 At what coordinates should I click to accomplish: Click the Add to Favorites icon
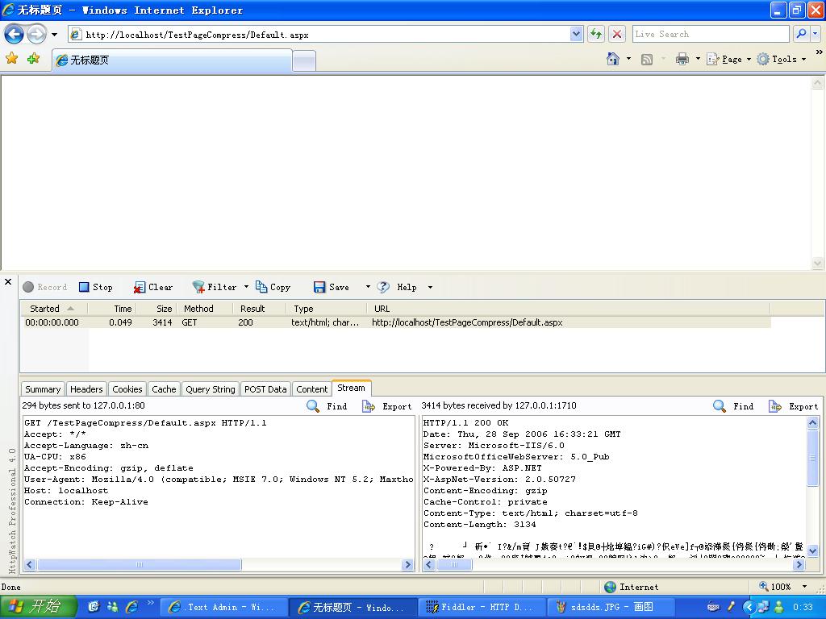click(33, 59)
